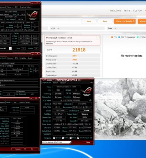Click OK button in CPU-Z Memory window
The width and height of the screenshot is (146, 158).
[32, 149]
